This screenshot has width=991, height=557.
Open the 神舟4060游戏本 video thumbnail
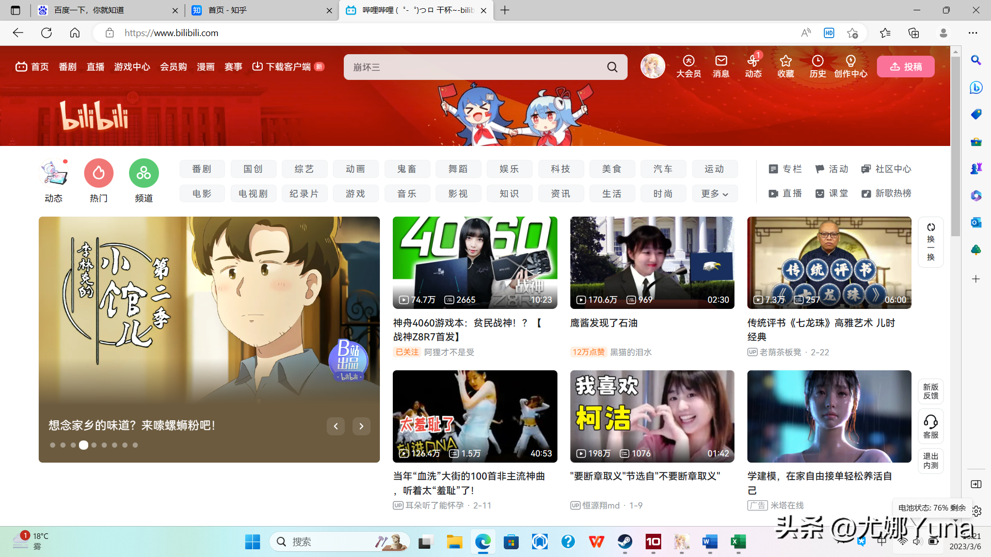pyautogui.click(x=475, y=263)
